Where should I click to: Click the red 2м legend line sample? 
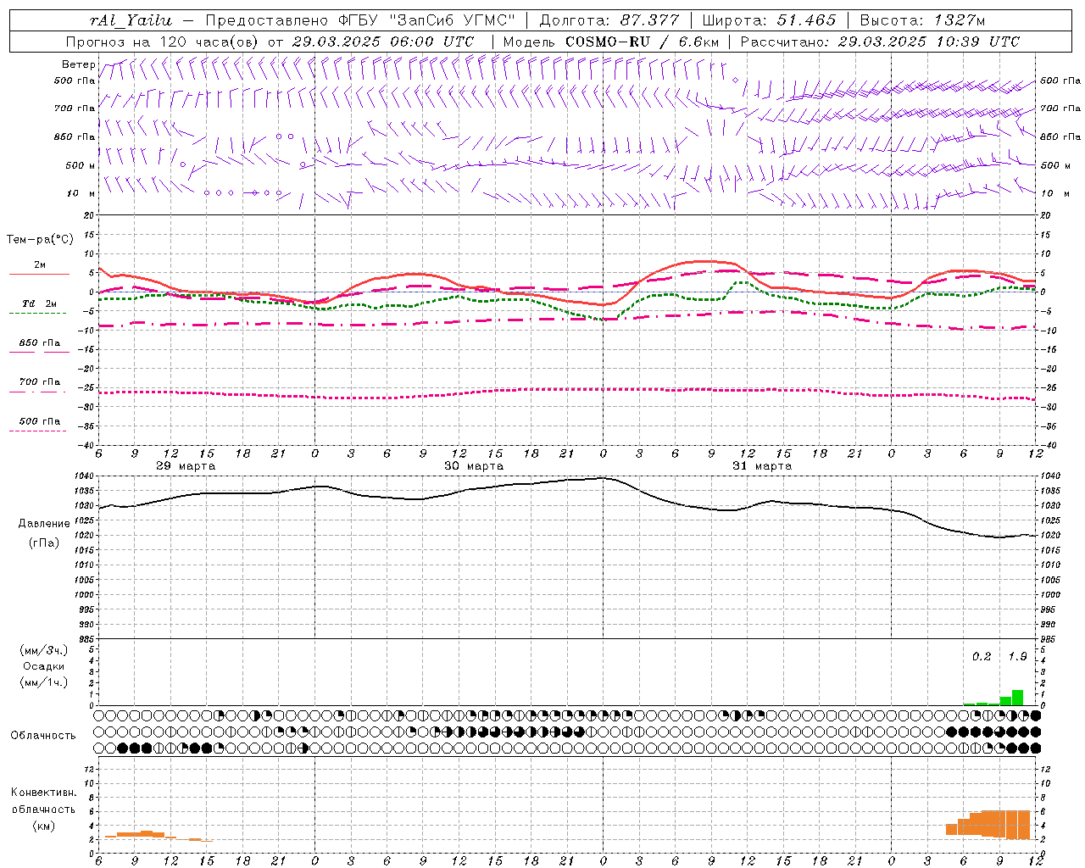tap(39, 275)
